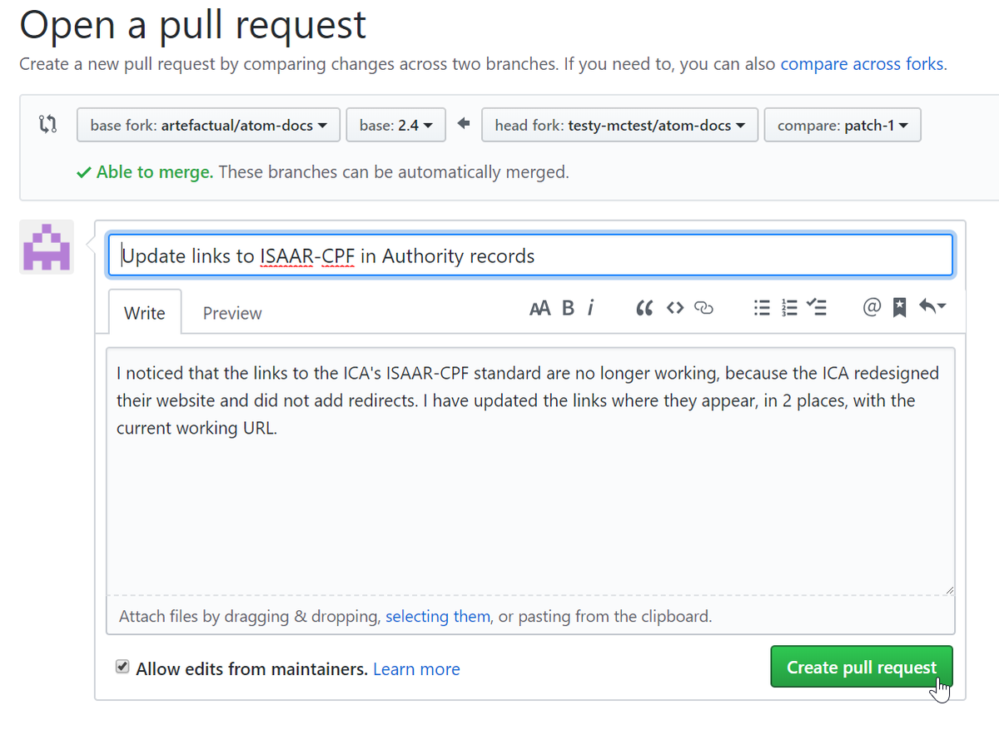Image resolution: width=999 pixels, height=735 pixels.
Task: Insert a code snippet from the toolbar
Action: click(674, 307)
